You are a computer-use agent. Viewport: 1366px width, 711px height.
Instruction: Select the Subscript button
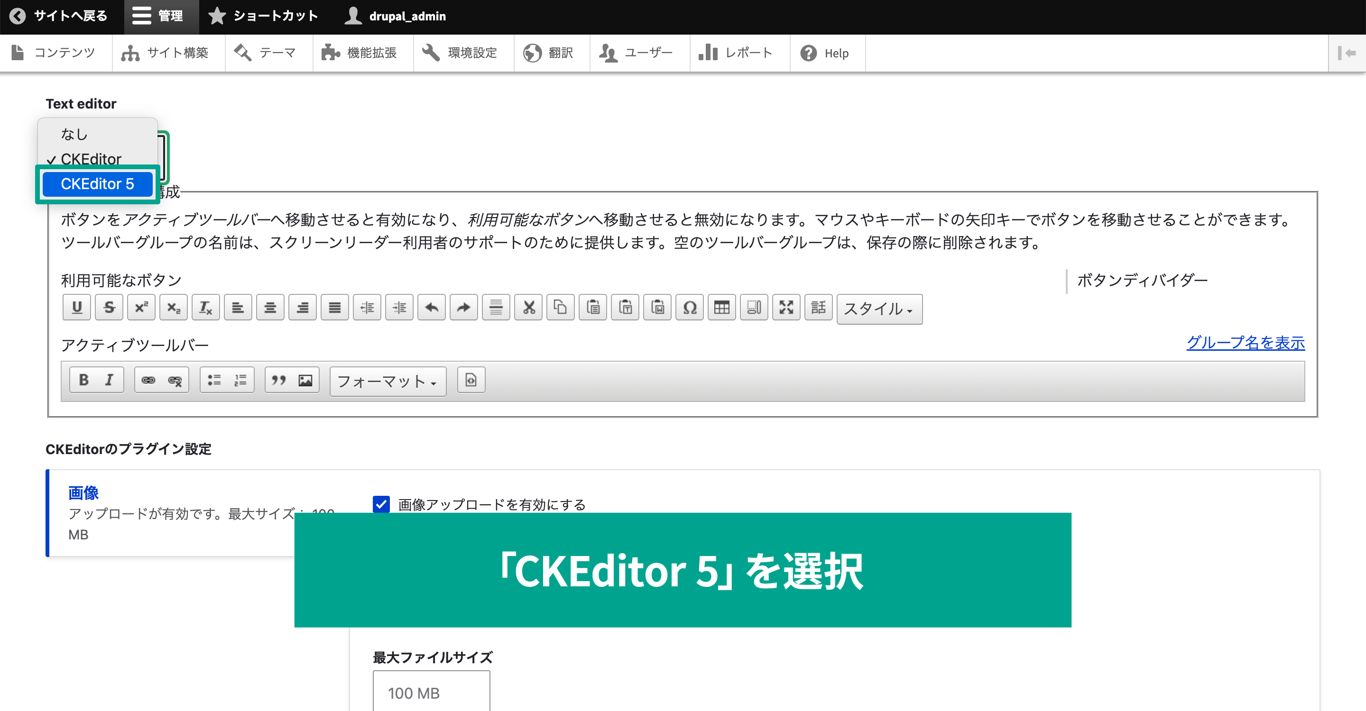point(174,307)
